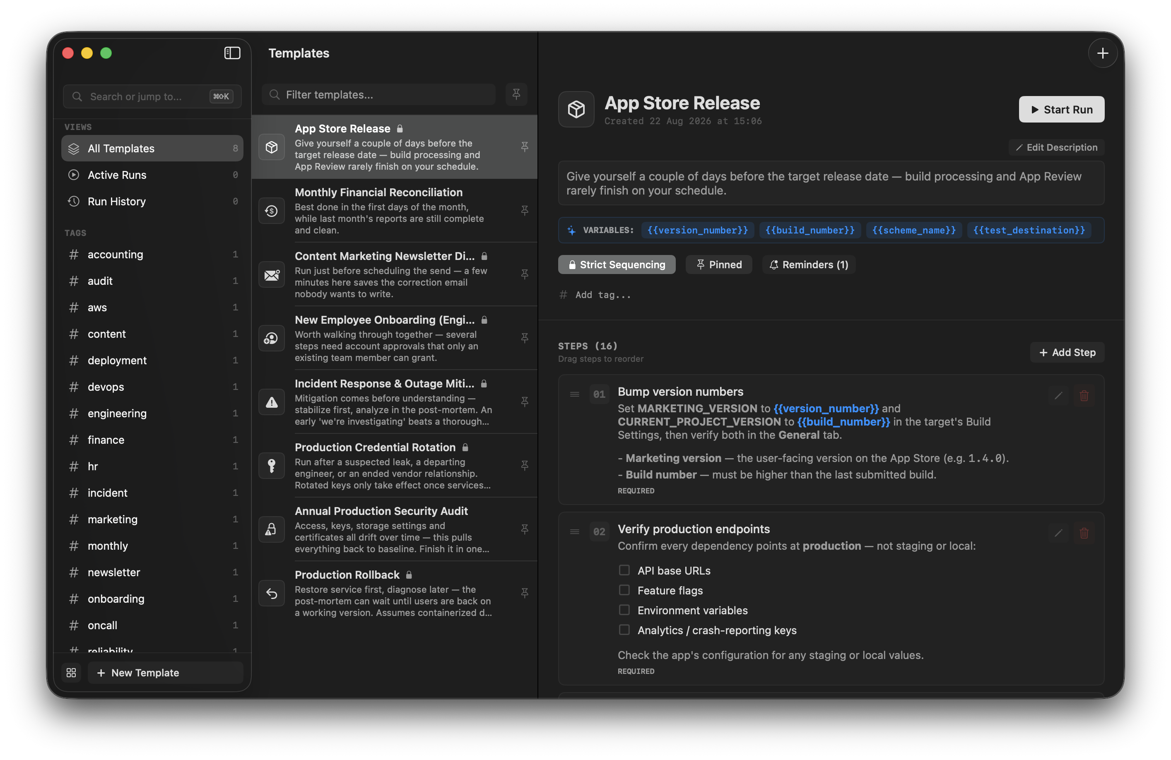The width and height of the screenshot is (1171, 760).
Task: Pin the Incident Response & Outage template
Action: pos(525,402)
